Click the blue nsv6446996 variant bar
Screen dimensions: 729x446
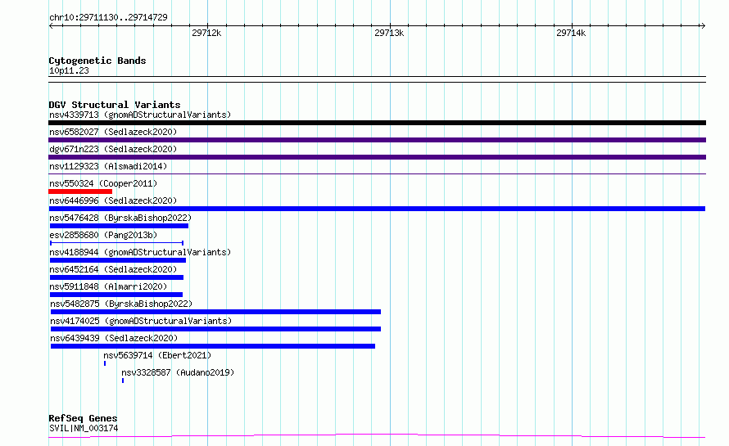click(377, 209)
